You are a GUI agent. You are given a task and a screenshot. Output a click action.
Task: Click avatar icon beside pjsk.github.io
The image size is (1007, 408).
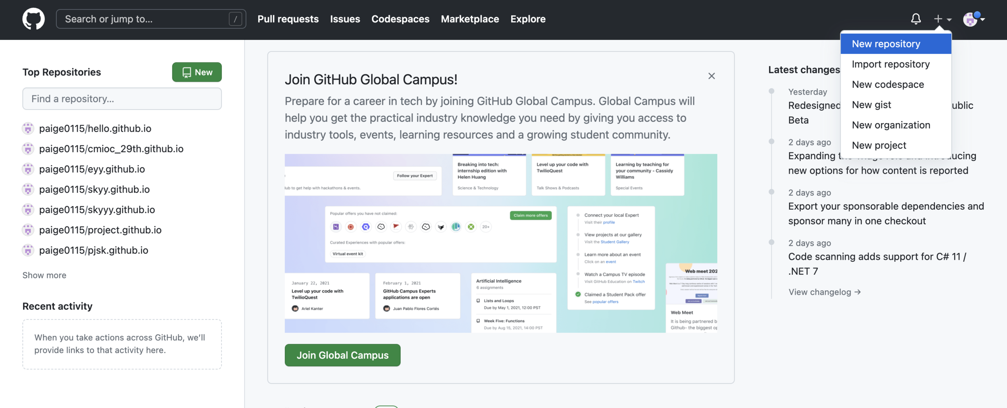tap(28, 250)
